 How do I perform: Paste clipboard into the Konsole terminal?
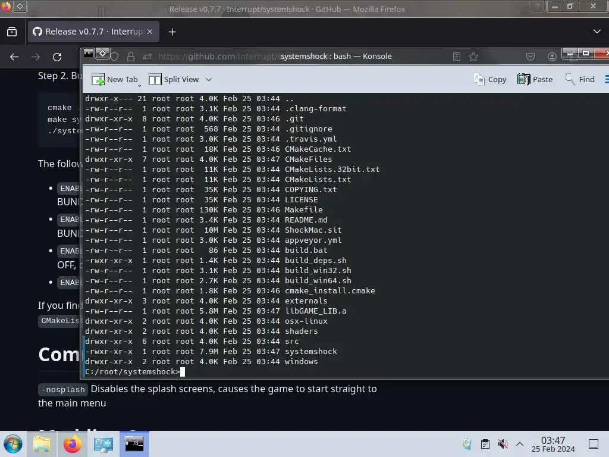pyautogui.click(x=535, y=79)
